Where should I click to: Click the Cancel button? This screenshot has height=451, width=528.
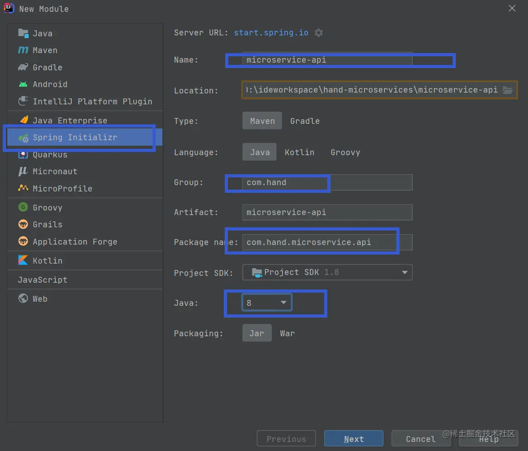point(420,439)
